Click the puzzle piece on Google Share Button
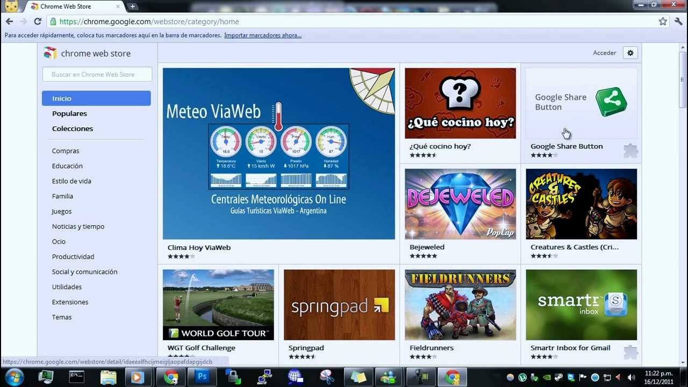Screen dimensions: 688x387 pos(630,151)
